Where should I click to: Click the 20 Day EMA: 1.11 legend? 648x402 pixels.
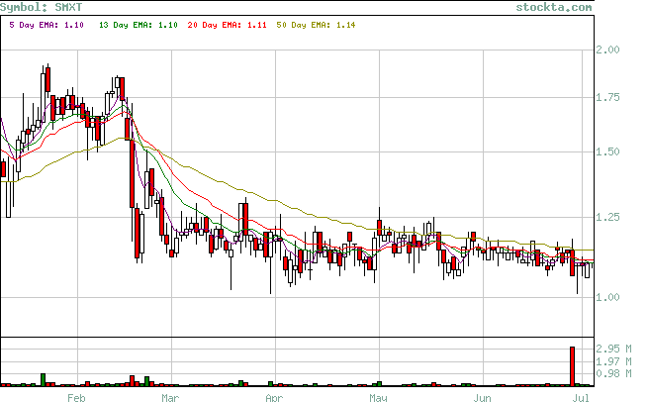click(227, 25)
